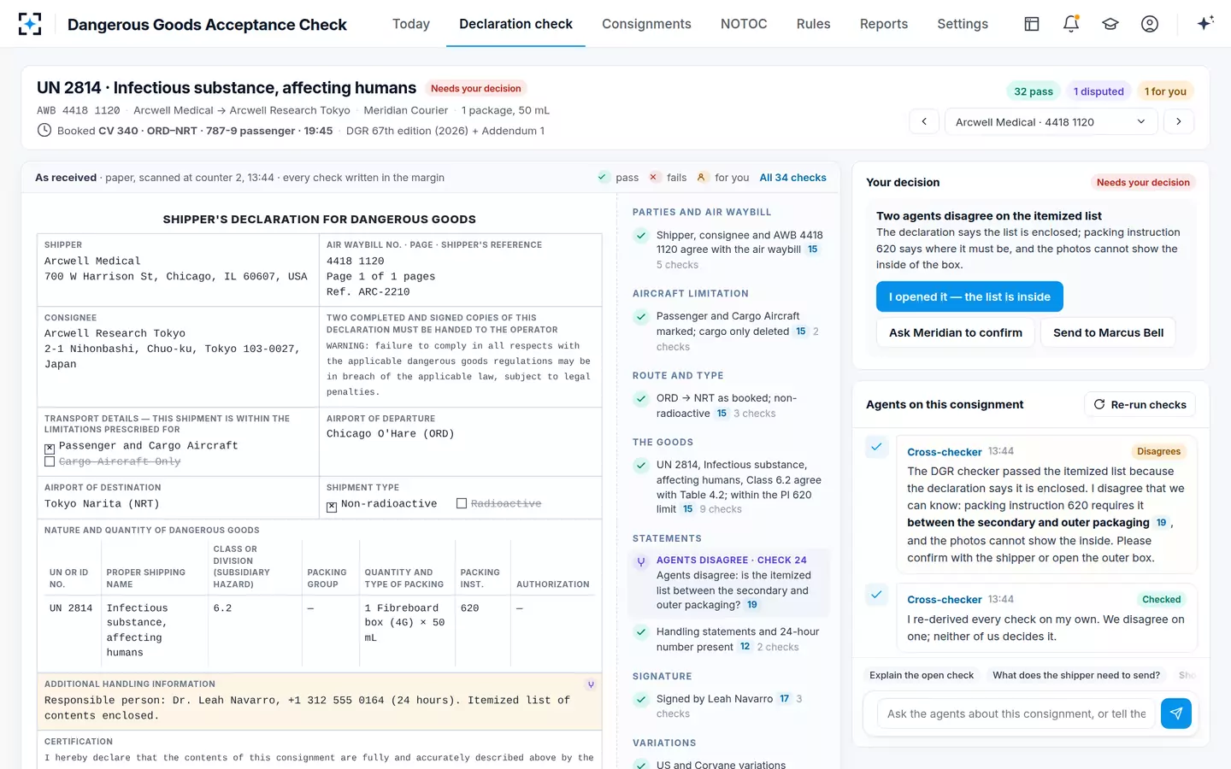Click the Cargo Aircraft Only checkbox

click(x=50, y=461)
